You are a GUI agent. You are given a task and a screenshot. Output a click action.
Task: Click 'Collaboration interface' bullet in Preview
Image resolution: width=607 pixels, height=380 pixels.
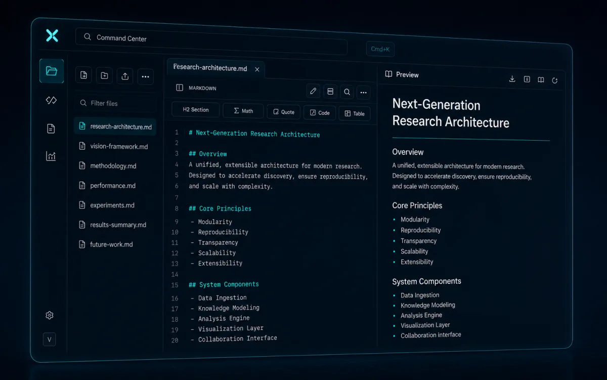431,335
